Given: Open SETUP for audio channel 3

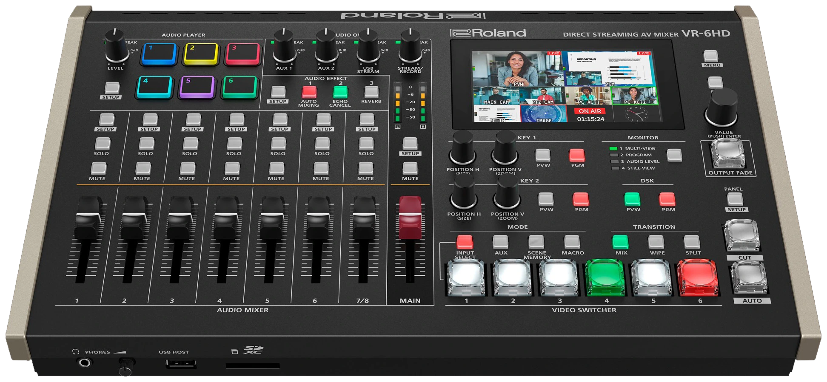Looking at the screenshot, I should point(193,119).
